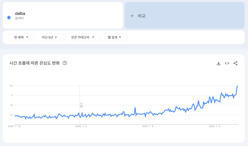Click the 2020. 7. 12. axis date
Screen dimensions: 248x146
[x=14, y=126]
